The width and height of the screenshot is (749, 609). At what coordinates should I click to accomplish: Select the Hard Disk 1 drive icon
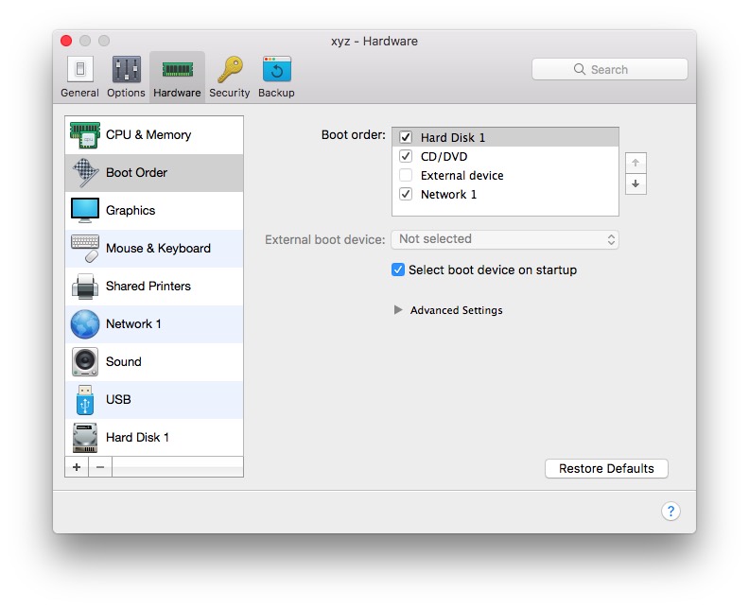[x=85, y=438]
